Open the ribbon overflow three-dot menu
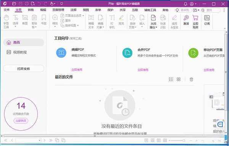The height and width of the screenshot is (146, 229). [224, 10]
